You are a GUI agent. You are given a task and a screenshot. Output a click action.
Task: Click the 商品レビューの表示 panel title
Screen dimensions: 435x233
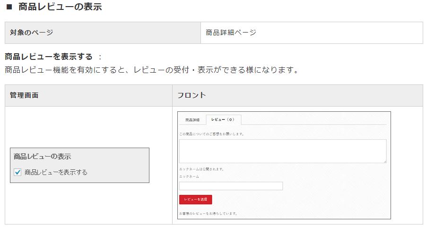click(x=43, y=156)
